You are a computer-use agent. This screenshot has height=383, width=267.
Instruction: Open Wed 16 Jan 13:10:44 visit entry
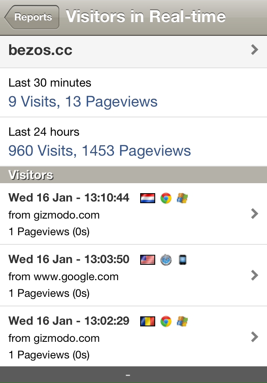[133, 214]
